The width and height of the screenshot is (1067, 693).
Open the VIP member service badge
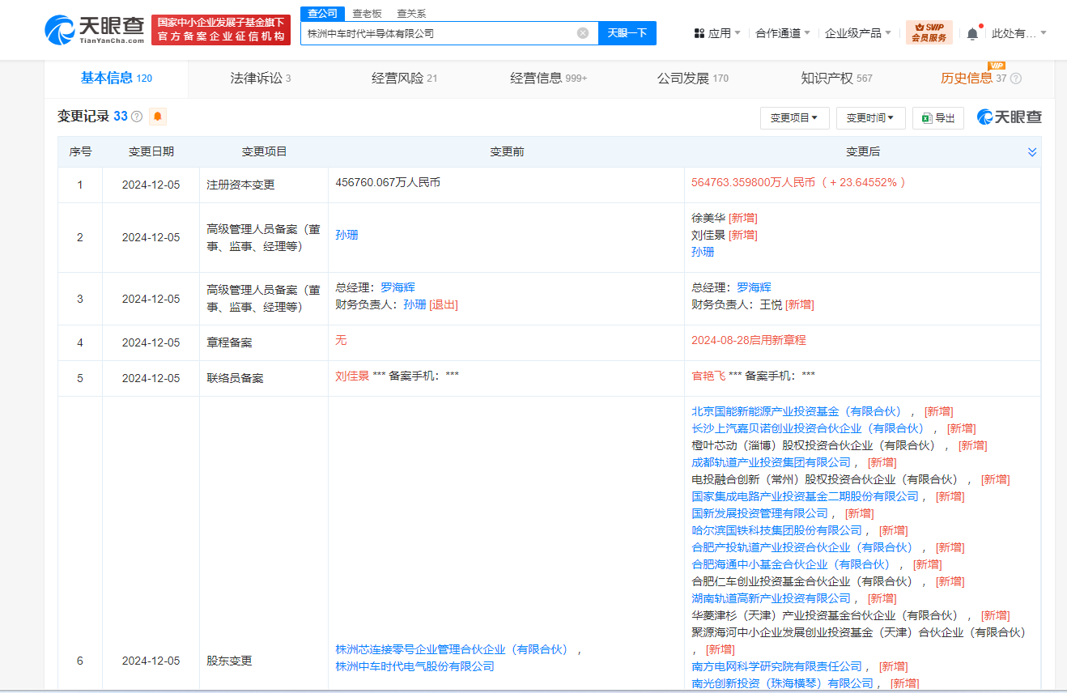(929, 32)
